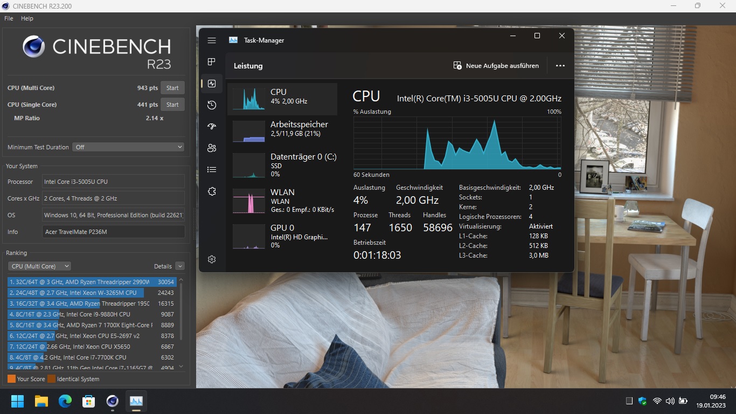Select the Intel Xeon W-3265M ranking row
The width and height of the screenshot is (736, 414).
(92, 293)
